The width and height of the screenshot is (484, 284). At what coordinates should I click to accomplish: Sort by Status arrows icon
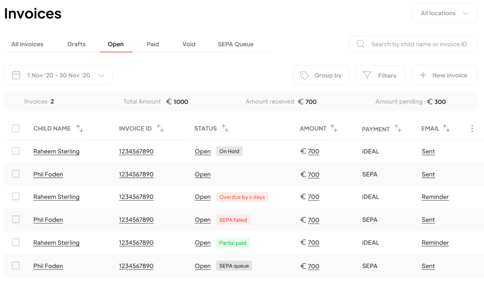coord(225,128)
